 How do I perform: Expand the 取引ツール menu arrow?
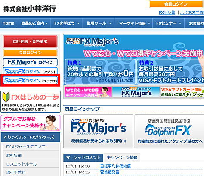click(110, 23)
